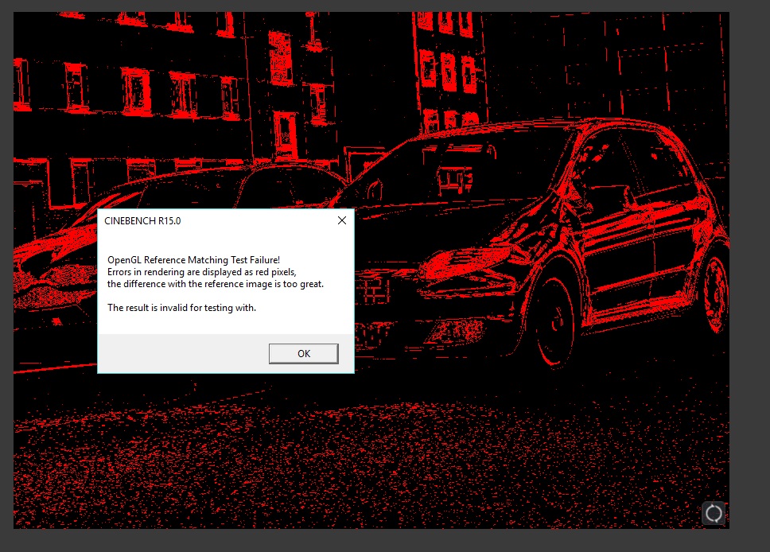Click OK in the CINEBENCH dialog
The width and height of the screenshot is (770, 552).
304,354
